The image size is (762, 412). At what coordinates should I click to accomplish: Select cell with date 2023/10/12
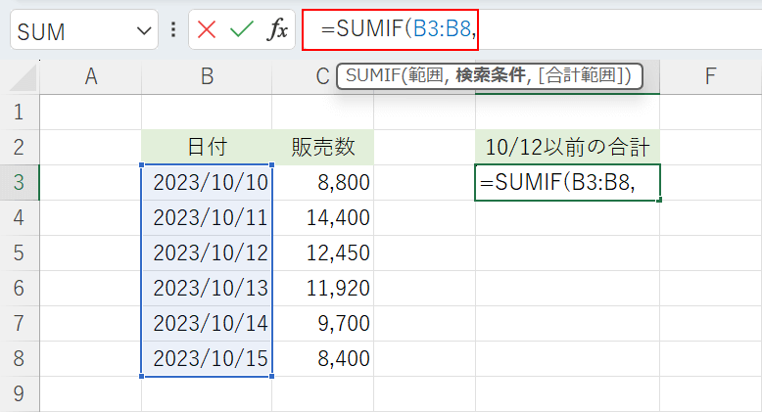(x=209, y=252)
